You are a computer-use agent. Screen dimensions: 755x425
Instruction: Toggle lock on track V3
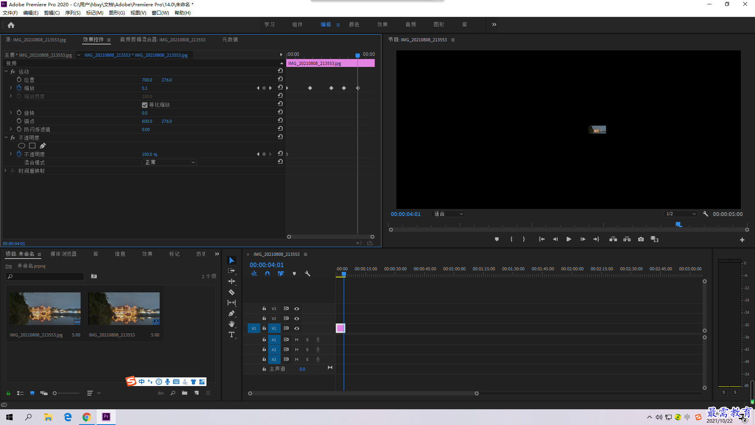point(264,309)
